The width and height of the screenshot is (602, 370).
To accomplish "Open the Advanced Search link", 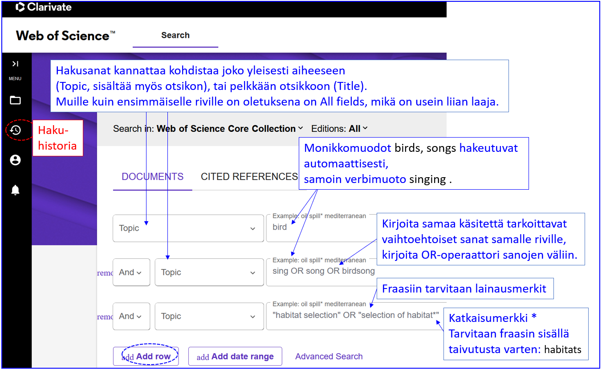I will (329, 357).
